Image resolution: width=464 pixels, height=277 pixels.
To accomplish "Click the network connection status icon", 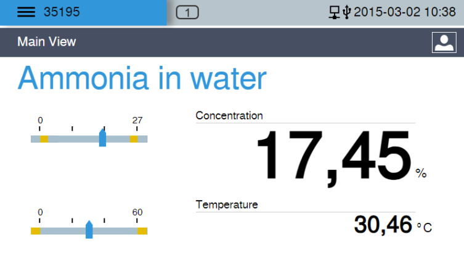I will [335, 12].
